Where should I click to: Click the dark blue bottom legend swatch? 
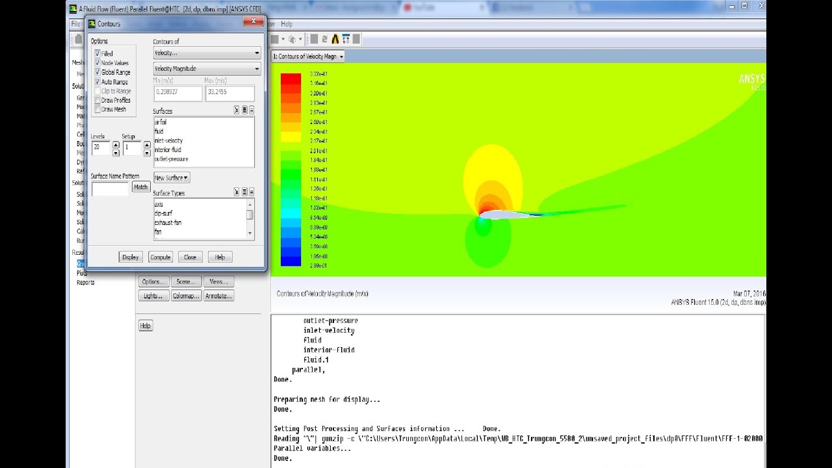[291, 261]
